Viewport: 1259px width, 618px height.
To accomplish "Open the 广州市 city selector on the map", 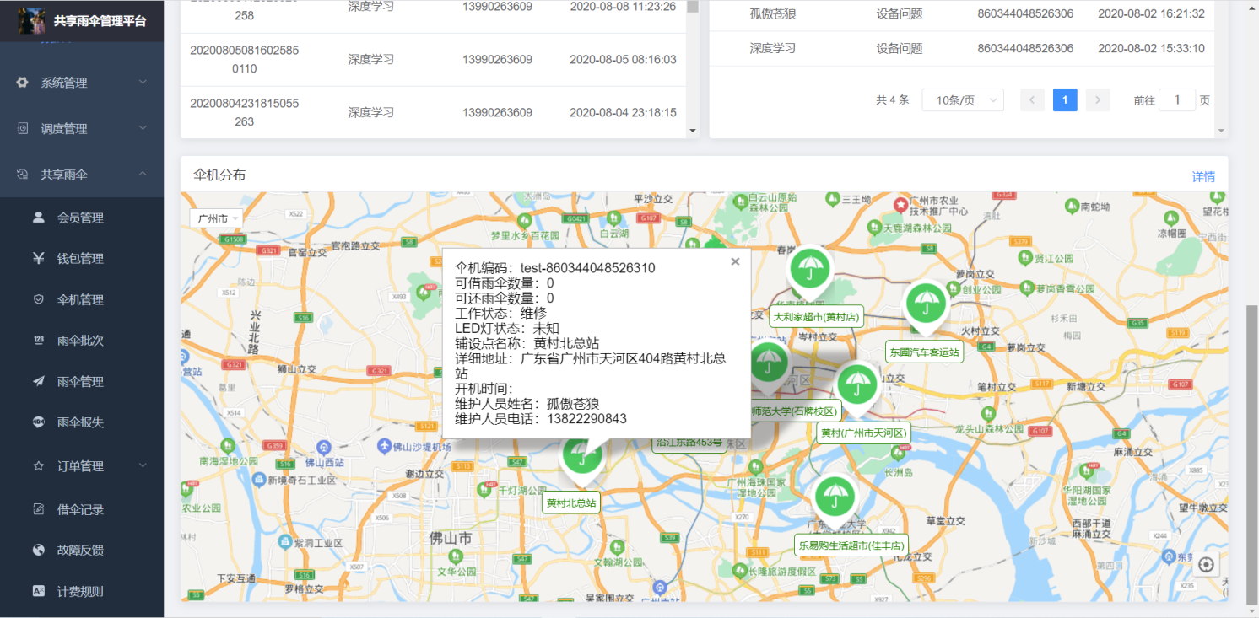I will (x=216, y=218).
